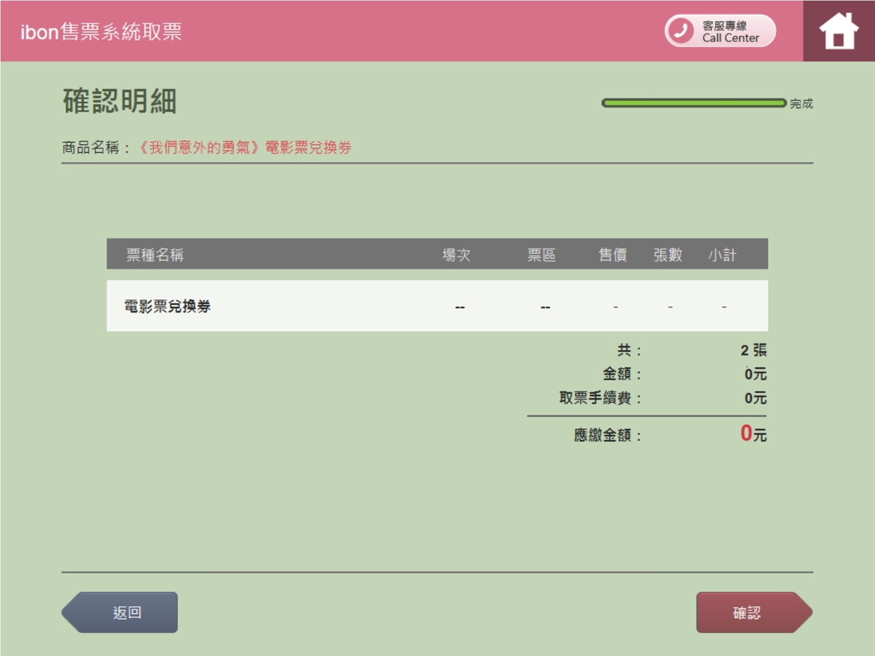The height and width of the screenshot is (656, 875).
Task: Confirm the details with 確認 button
Action: pos(754,612)
